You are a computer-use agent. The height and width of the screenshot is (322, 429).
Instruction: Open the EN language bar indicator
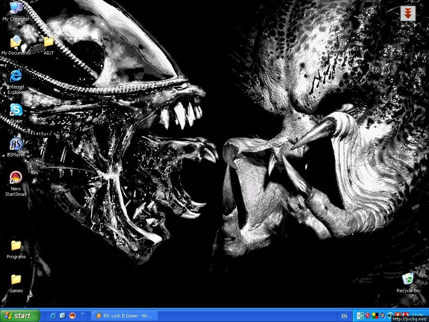click(x=344, y=316)
